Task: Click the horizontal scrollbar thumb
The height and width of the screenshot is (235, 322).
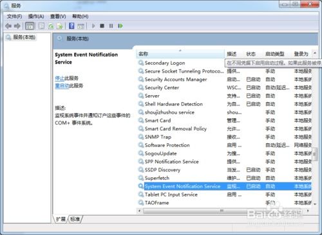Action: point(221,211)
